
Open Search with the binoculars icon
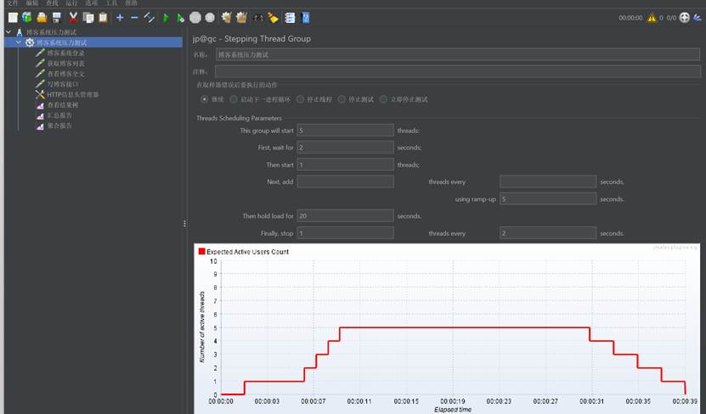click(x=258, y=18)
